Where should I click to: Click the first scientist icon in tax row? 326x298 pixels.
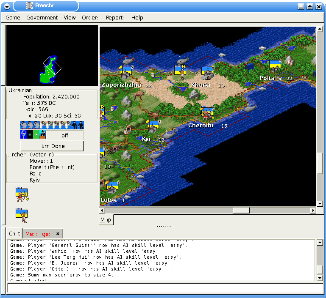point(43,125)
